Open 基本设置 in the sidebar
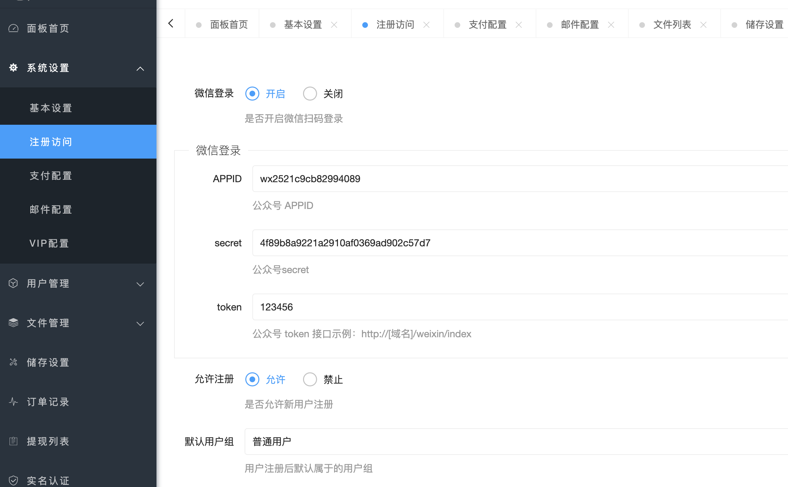The height and width of the screenshot is (487, 788). click(x=78, y=108)
